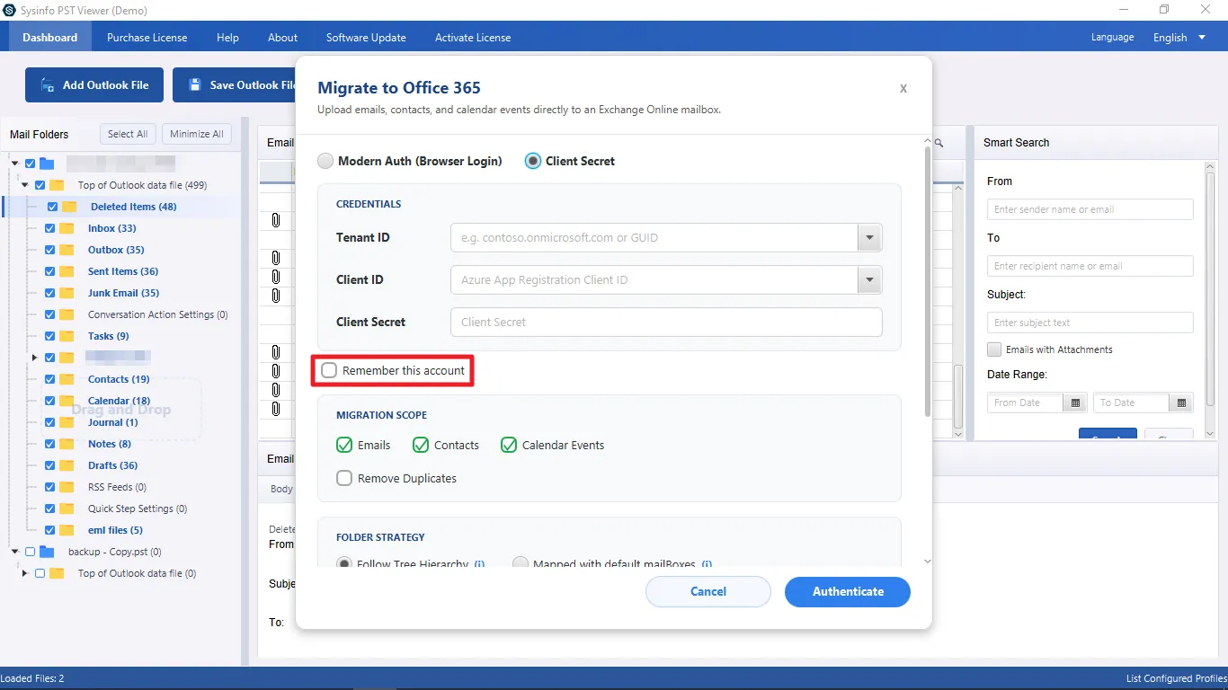Viewport: 1228px width, 690px height.
Task: Click the Sent Items folder icon
Action: (67, 271)
